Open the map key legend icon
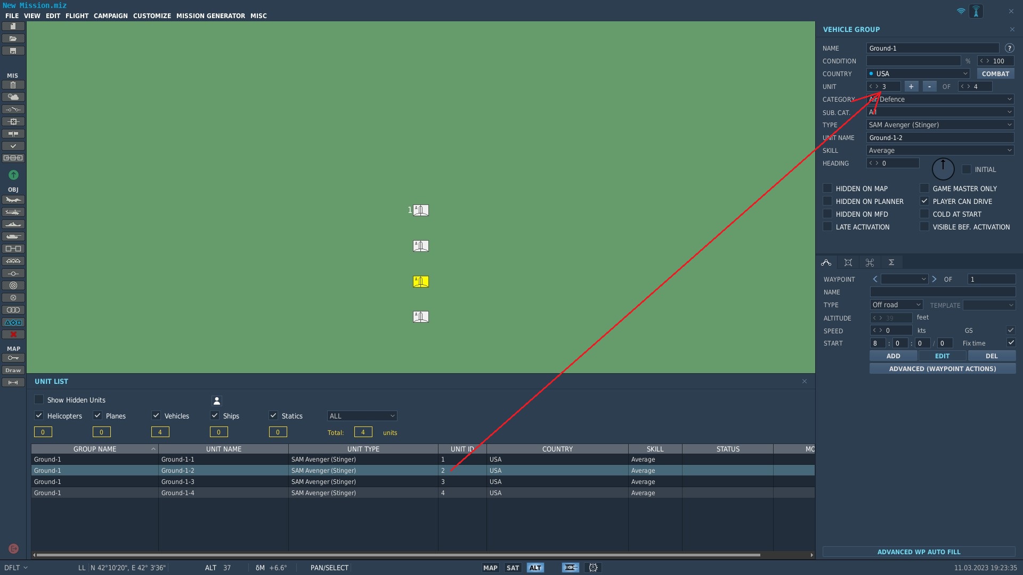 13,358
